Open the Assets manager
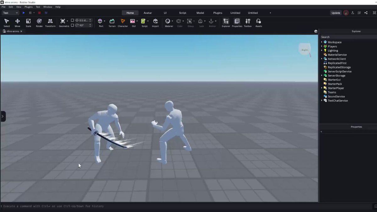377x212 pixels. click(x=259, y=23)
